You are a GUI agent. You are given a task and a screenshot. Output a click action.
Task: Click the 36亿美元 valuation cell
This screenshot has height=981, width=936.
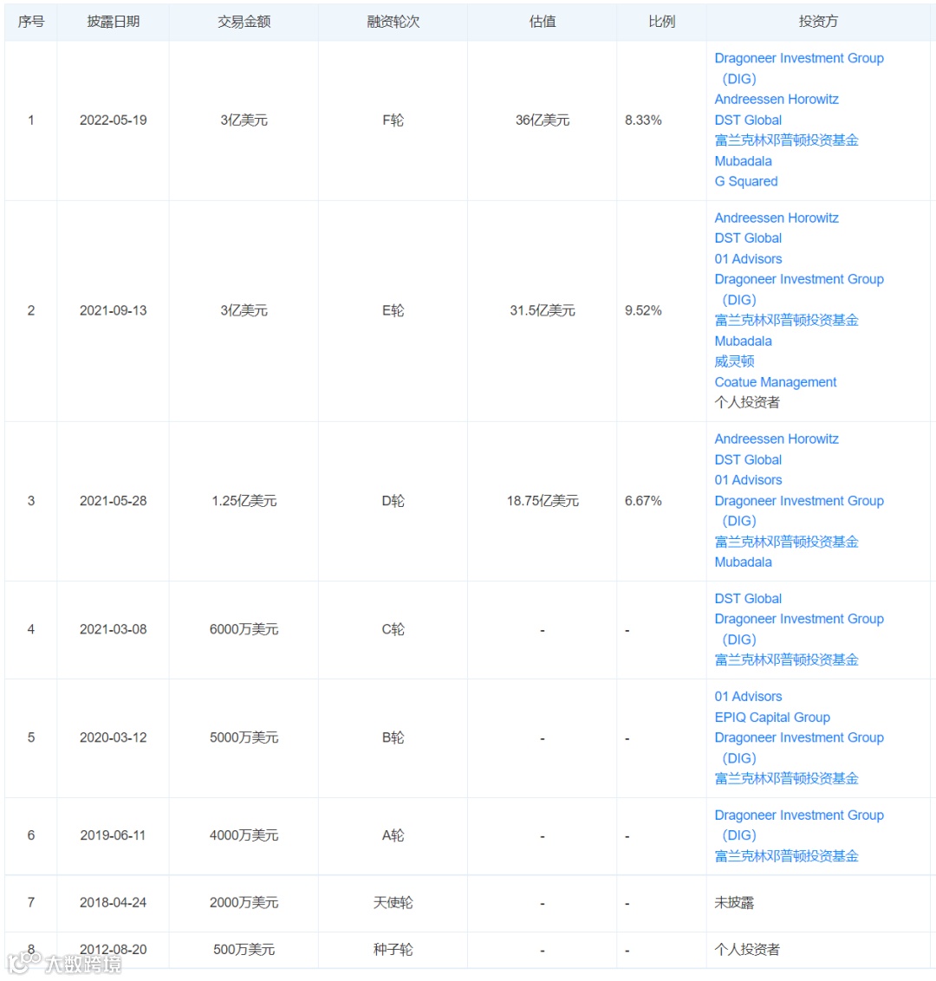pos(543,120)
